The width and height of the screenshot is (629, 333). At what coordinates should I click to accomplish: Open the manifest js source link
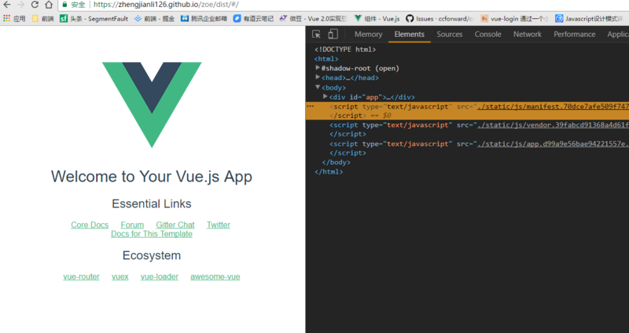[x=553, y=107]
